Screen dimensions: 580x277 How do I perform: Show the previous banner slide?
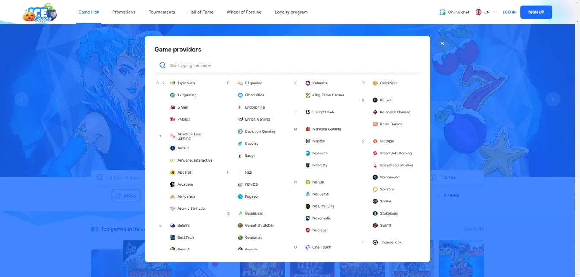tap(22, 100)
